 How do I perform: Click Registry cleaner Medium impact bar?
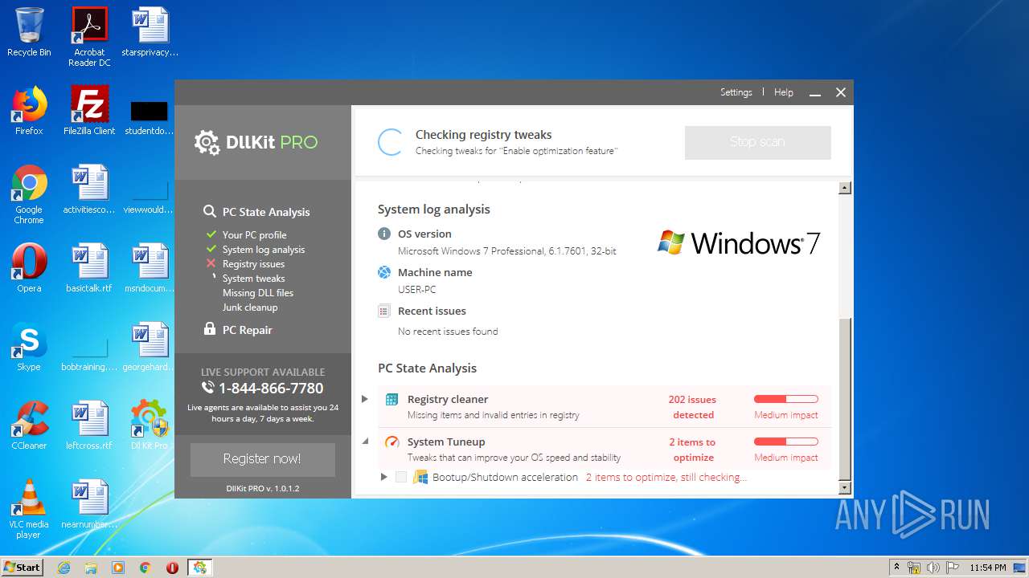(786, 399)
